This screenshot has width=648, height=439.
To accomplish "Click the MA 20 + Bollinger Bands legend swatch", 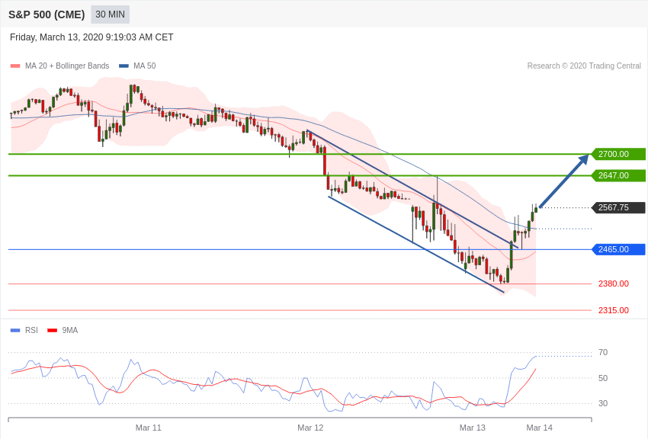I will (x=15, y=66).
